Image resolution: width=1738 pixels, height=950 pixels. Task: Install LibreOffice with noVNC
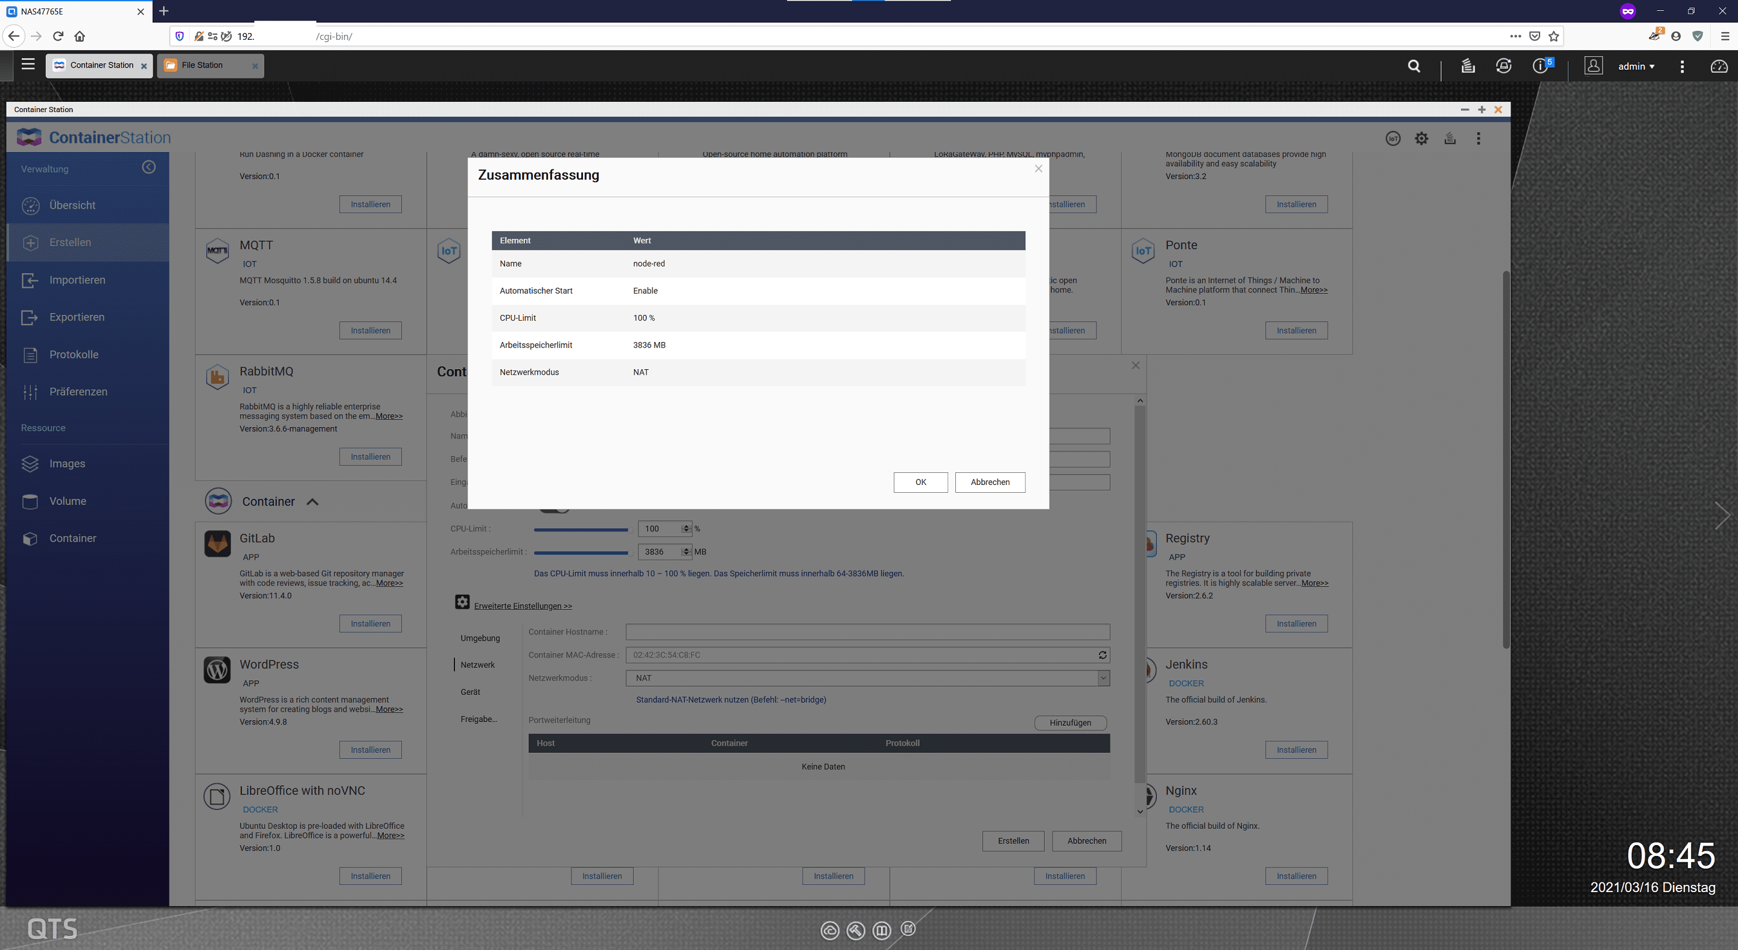click(x=371, y=876)
